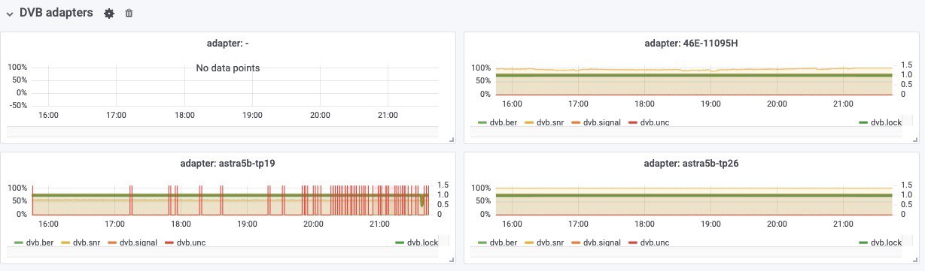Screen dimensions: 925x271
Task: Open the 'adapter: -' panel title menu
Action: (227, 44)
